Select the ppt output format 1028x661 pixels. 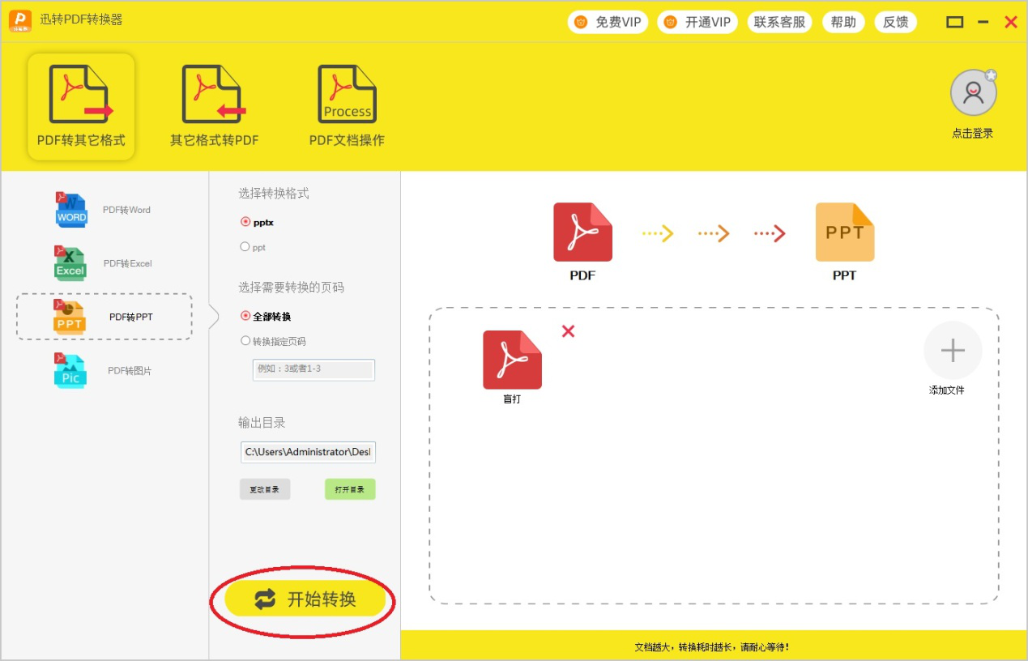245,247
